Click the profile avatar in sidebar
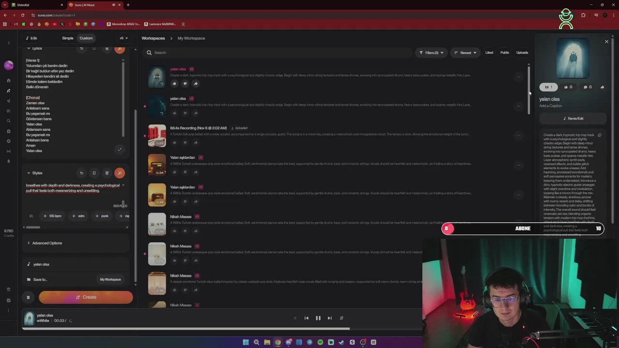The width and height of the screenshot is (619, 348). (x=9, y=65)
